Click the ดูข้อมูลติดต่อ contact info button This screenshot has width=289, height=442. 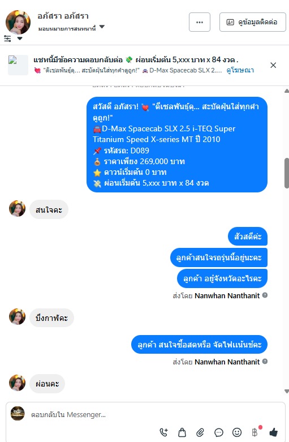pos(252,22)
